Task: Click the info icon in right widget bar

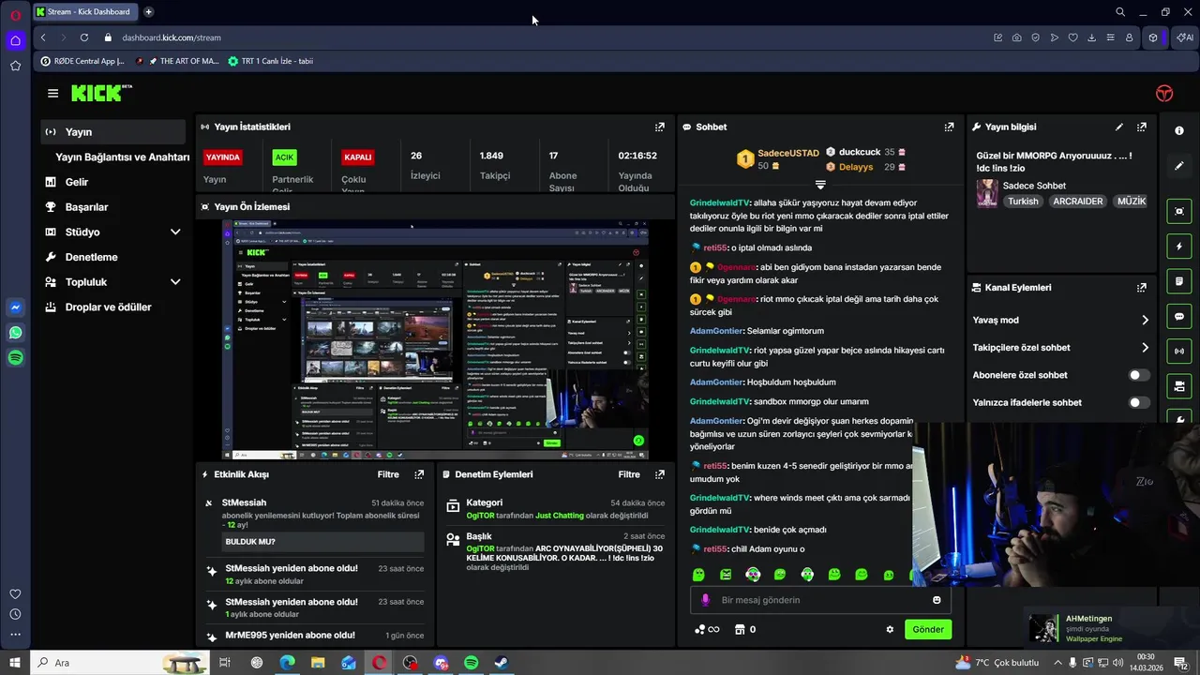Action: click(1179, 130)
